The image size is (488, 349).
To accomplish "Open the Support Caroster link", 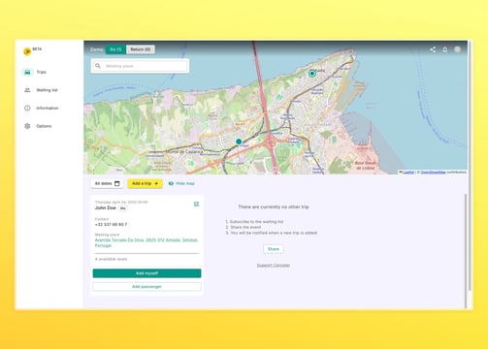I will [274, 266].
